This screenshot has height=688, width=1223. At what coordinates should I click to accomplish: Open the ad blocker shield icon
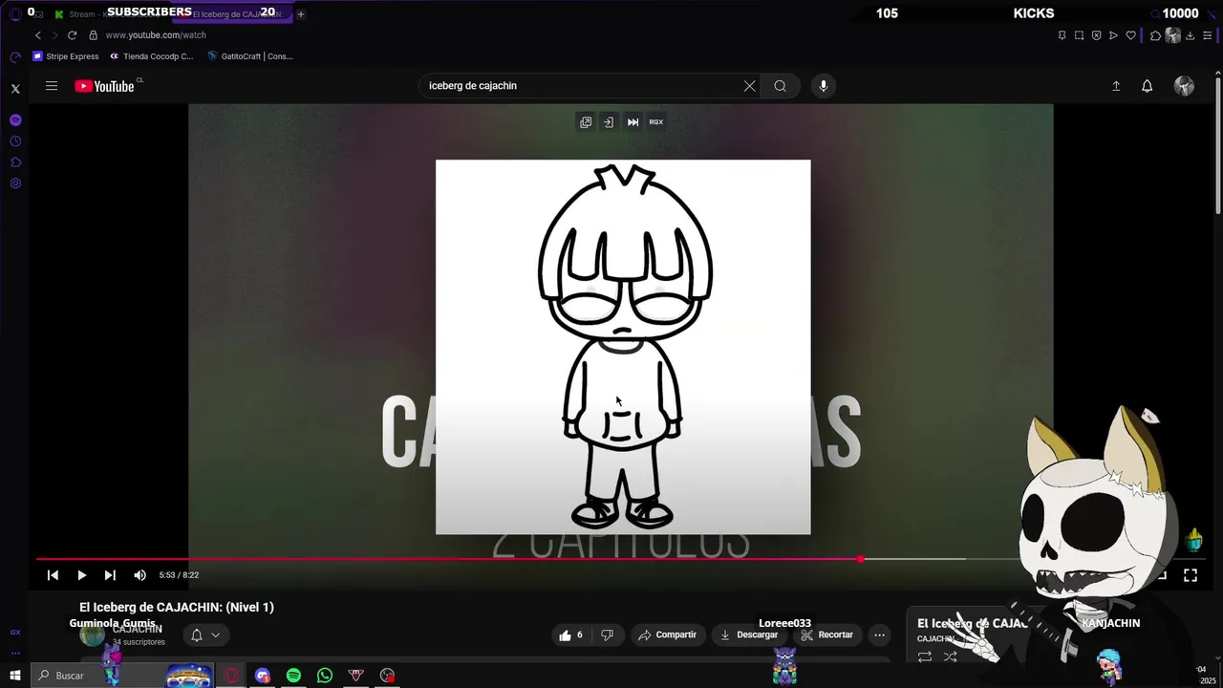click(1097, 35)
